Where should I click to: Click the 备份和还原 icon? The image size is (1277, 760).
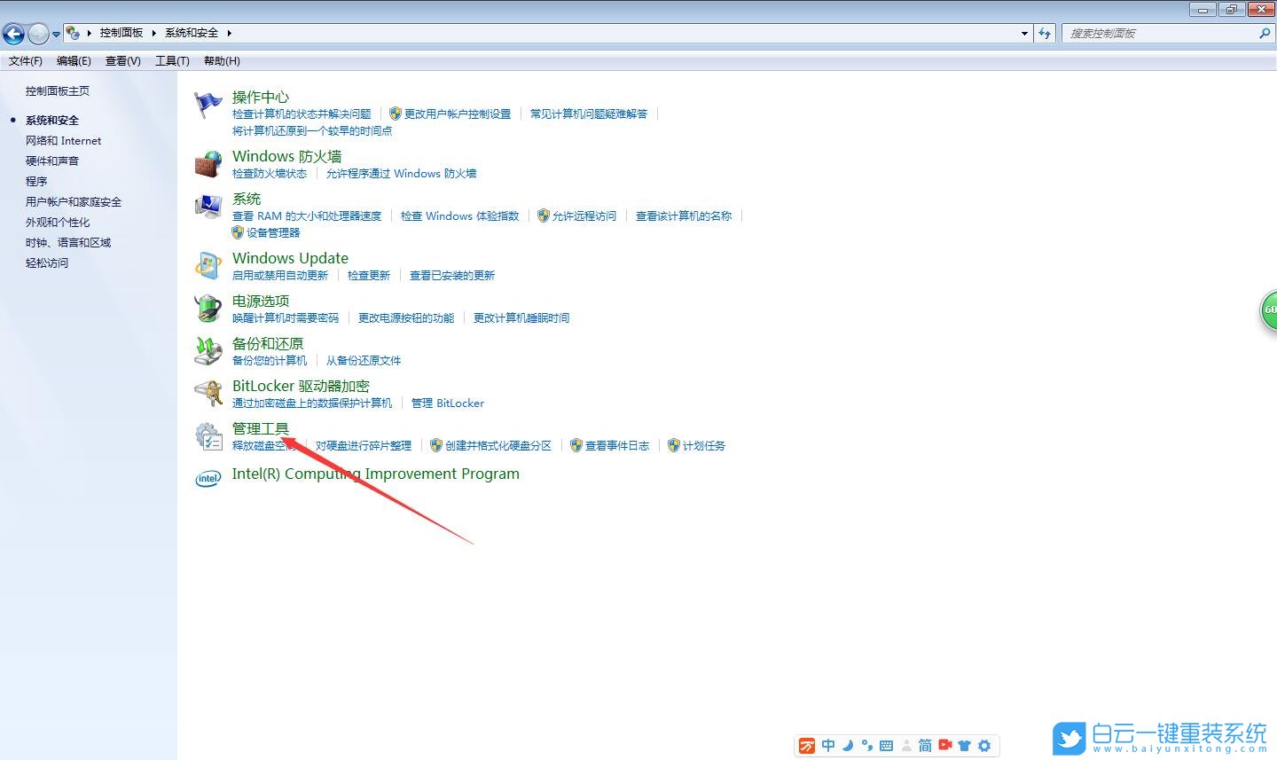[208, 350]
